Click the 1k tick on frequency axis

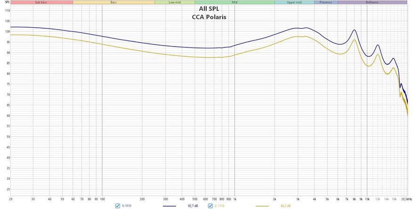(235, 199)
